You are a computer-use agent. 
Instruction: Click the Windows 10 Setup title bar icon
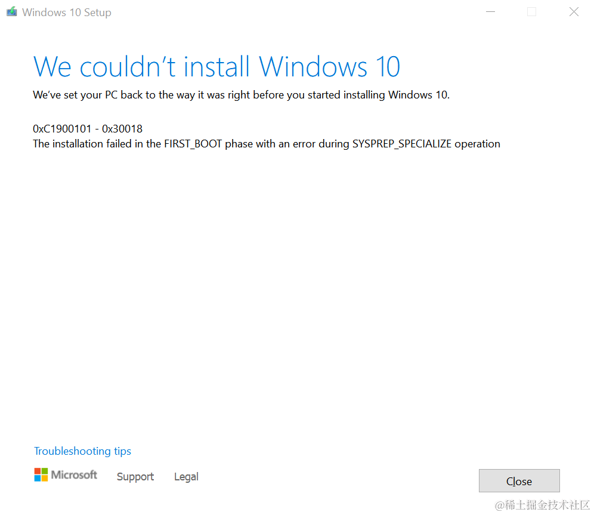tap(12, 12)
